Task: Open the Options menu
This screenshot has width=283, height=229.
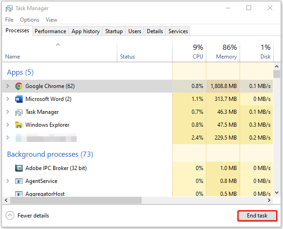Action: 30,20
